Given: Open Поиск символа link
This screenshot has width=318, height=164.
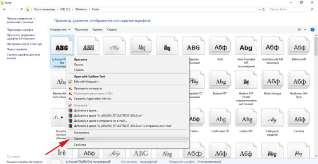Looking at the screenshot, I should coord(17,49).
